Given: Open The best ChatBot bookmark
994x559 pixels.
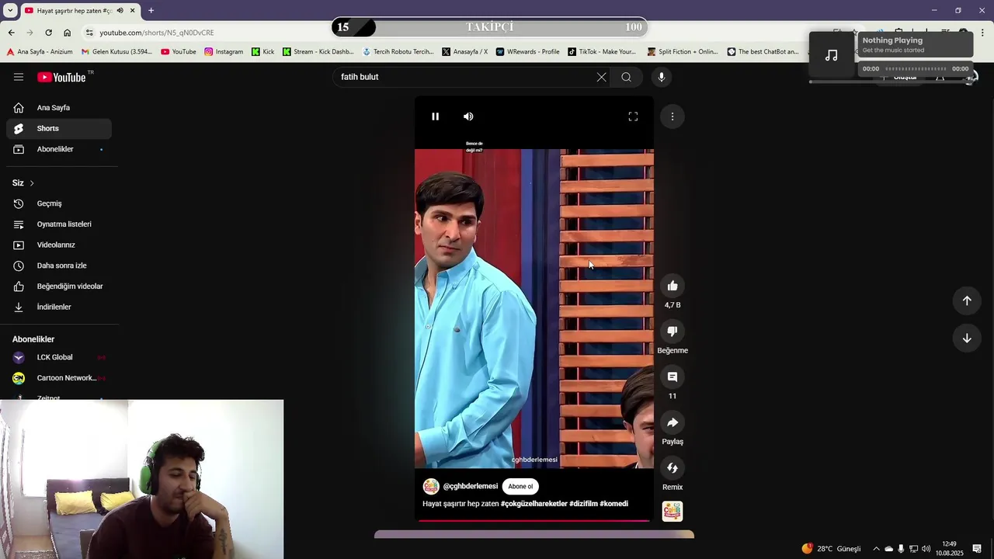Looking at the screenshot, I should click(x=763, y=52).
